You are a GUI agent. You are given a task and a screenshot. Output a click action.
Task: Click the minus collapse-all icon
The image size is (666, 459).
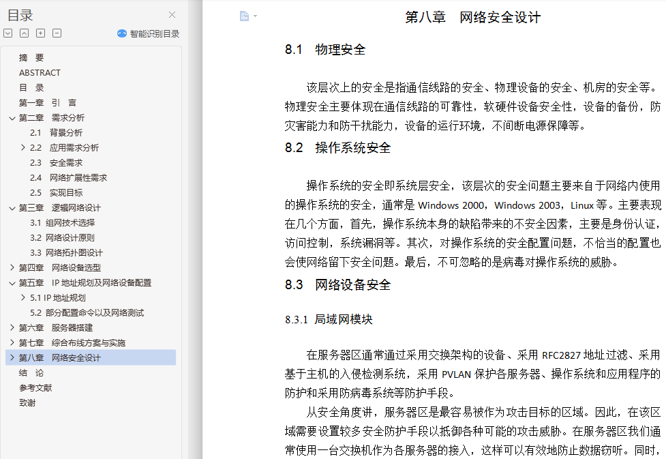(x=57, y=33)
